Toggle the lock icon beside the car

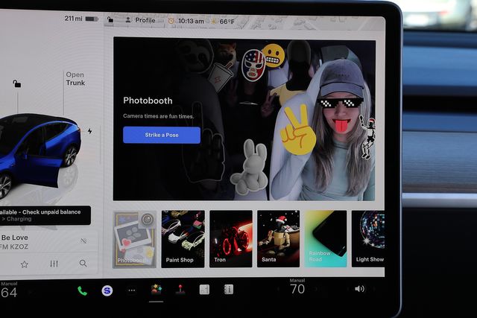[x=17, y=83]
